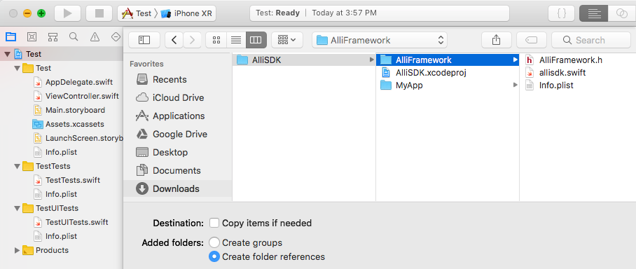This screenshot has height=269, width=636.
Task: Open the issue navigator warning icon
Action: coord(95,37)
